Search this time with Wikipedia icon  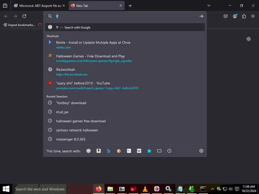139,151
